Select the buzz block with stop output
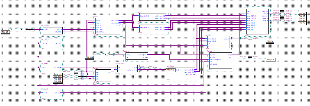 [x=220, y=60]
